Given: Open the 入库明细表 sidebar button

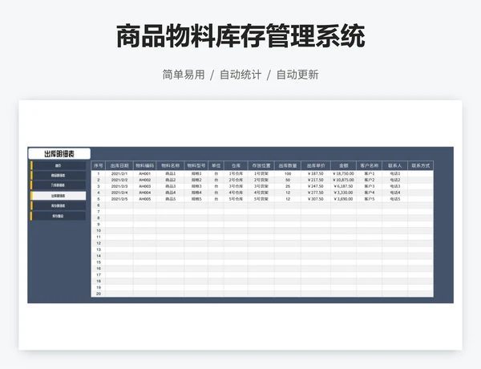Looking at the screenshot, I should (58, 185).
